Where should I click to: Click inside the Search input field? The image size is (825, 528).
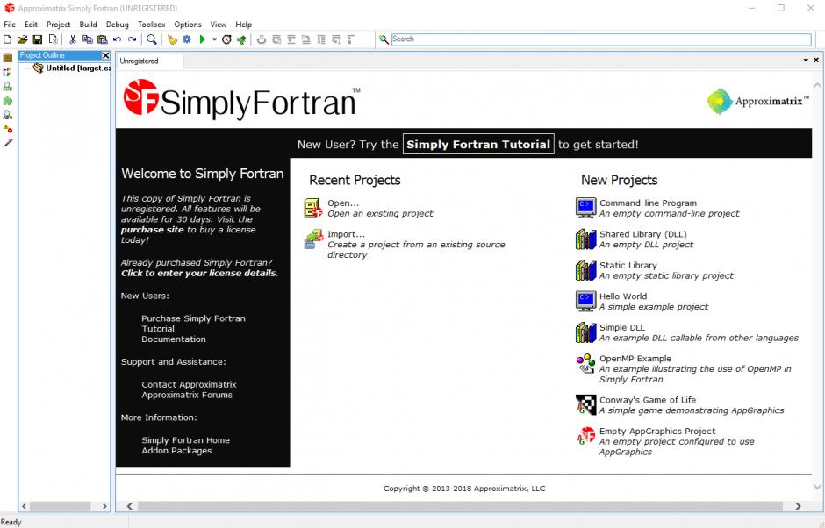tap(601, 39)
